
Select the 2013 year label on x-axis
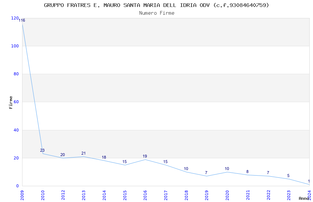(x=84, y=195)
